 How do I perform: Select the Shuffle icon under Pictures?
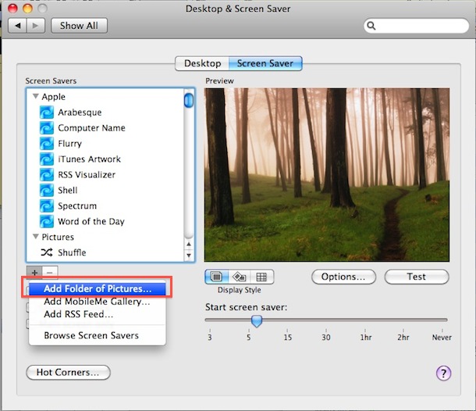(47, 253)
